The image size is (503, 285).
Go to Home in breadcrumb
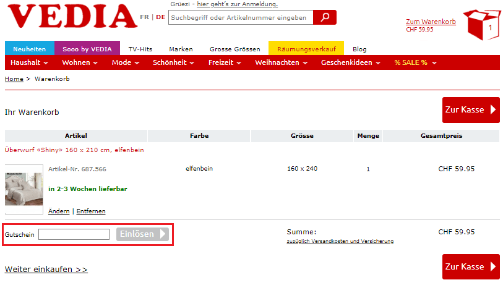(x=14, y=79)
